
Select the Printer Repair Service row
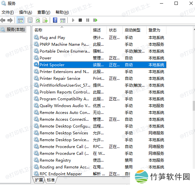coord(60,79)
